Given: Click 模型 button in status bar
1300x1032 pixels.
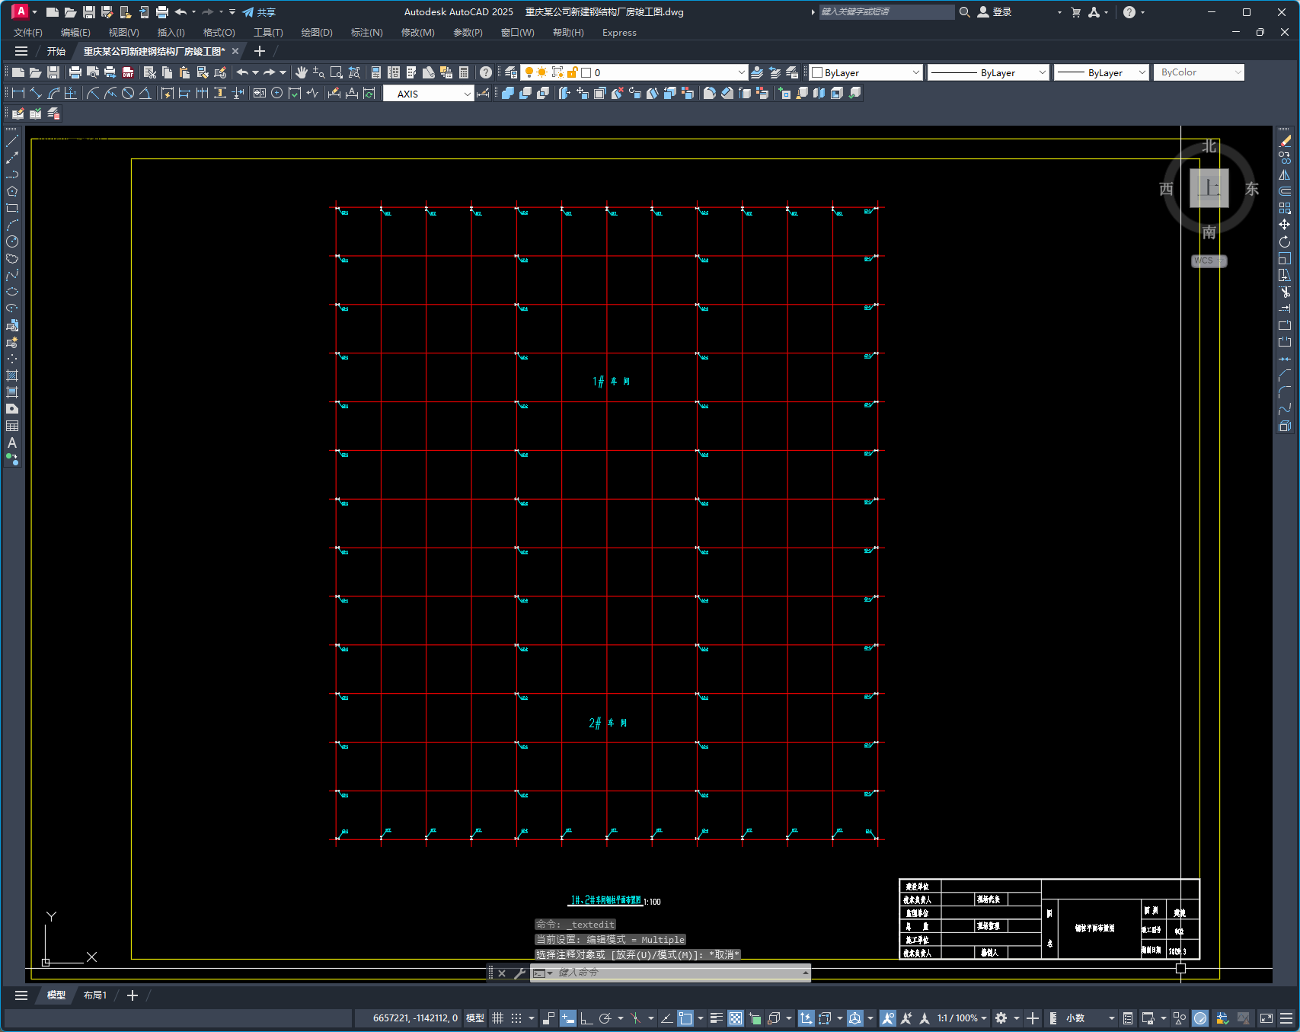Looking at the screenshot, I should [475, 1018].
